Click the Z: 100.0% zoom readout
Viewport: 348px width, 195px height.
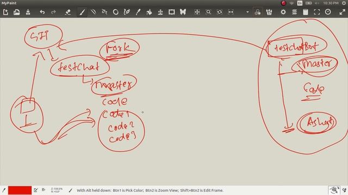(57, 189)
